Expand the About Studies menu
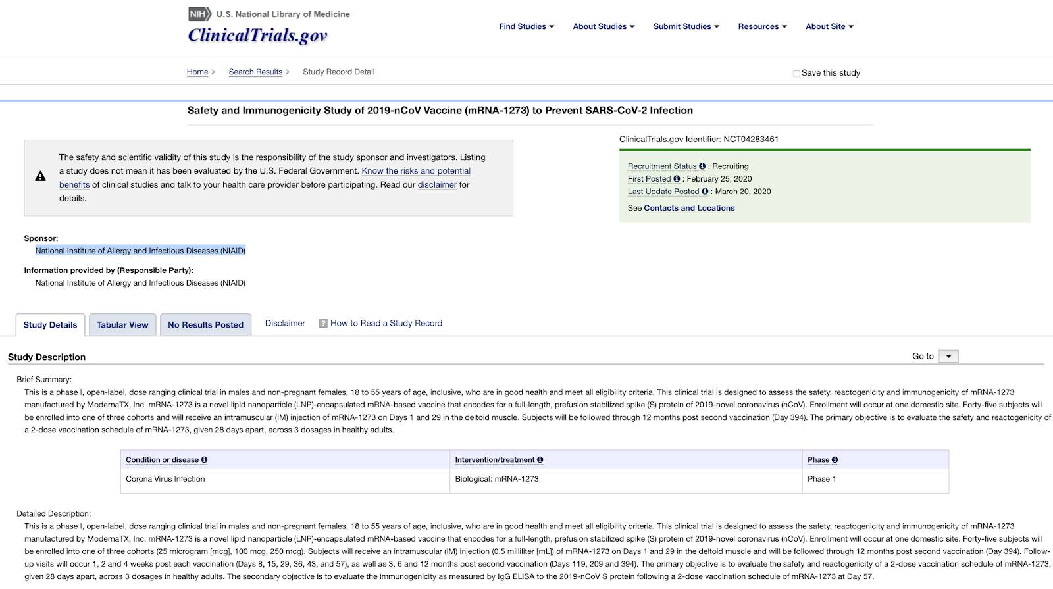Screen dimensions: 1053x589 point(604,26)
